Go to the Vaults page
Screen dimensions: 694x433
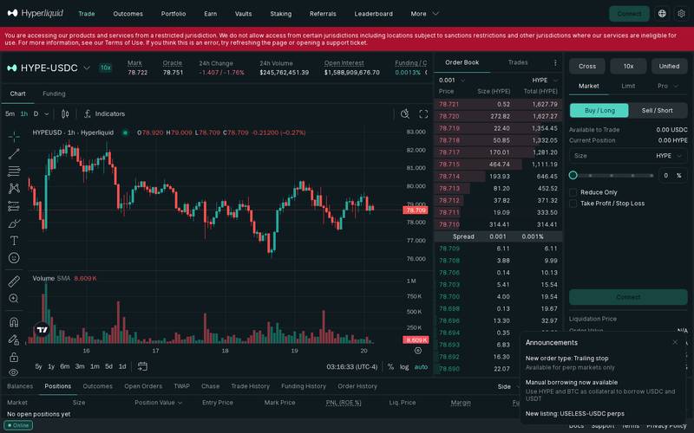pyautogui.click(x=244, y=14)
